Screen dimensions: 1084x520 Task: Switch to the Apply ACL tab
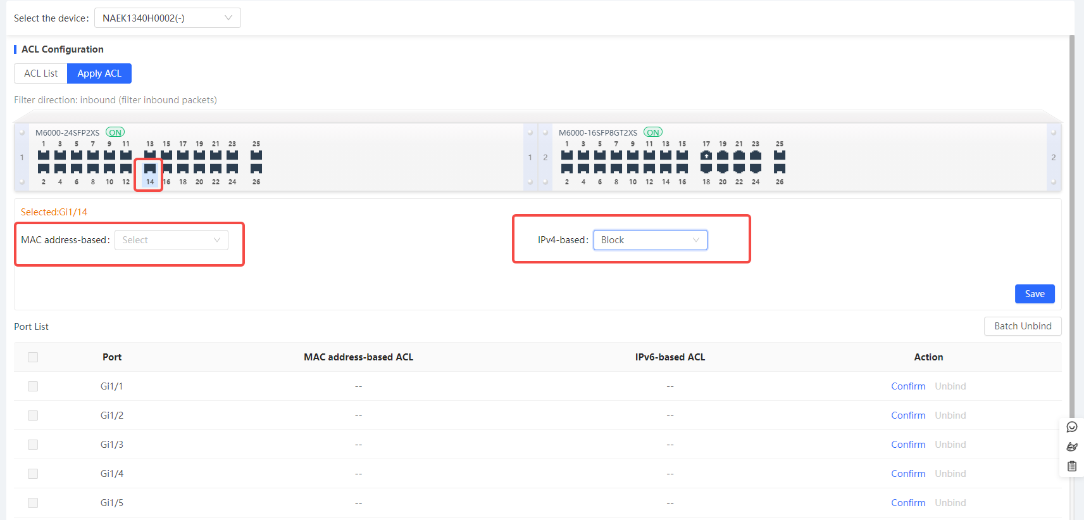point(99,73)
